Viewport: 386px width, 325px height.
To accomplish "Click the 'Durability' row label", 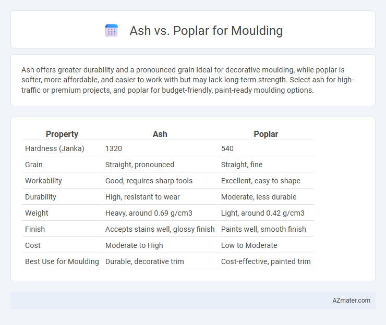I will point(41,197).
